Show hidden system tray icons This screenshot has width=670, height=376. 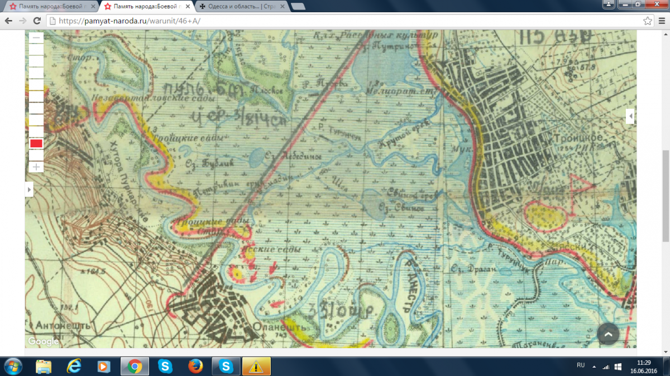click(x=595, y=367)
